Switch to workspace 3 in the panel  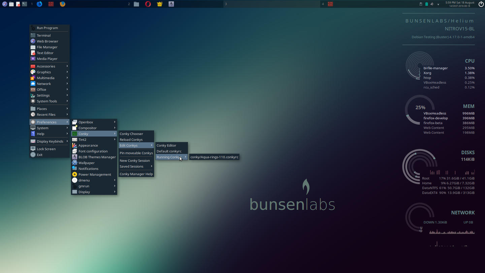(x=271, y=4)
